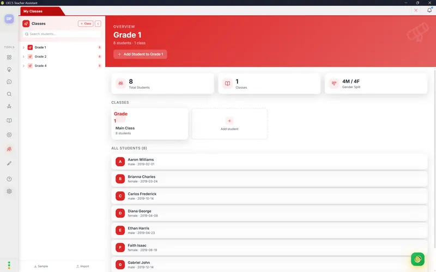Click the notification bell icon
This screenshot has height=272, width=436.
point(429,10)
